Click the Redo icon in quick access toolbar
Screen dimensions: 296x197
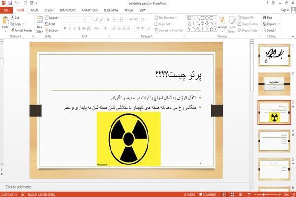pos(25,3)
